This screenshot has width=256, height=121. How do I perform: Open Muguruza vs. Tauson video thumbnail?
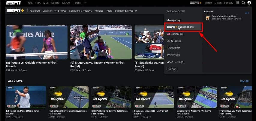[x=101, y=42]
